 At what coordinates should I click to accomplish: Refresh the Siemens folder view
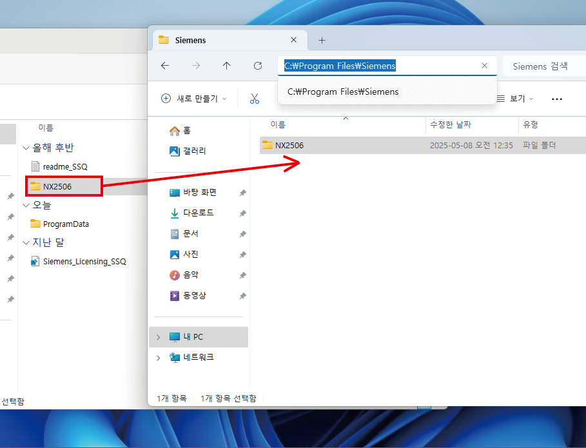(x=258, y=66)
